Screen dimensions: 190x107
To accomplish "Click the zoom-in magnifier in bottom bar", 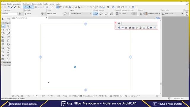I will (x=18, y=96).
